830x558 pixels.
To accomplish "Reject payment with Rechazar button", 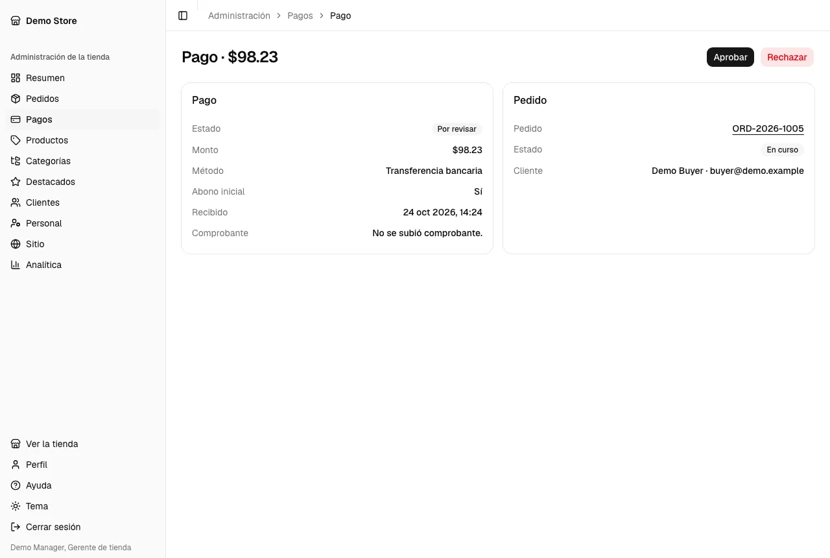I will 787,57.
